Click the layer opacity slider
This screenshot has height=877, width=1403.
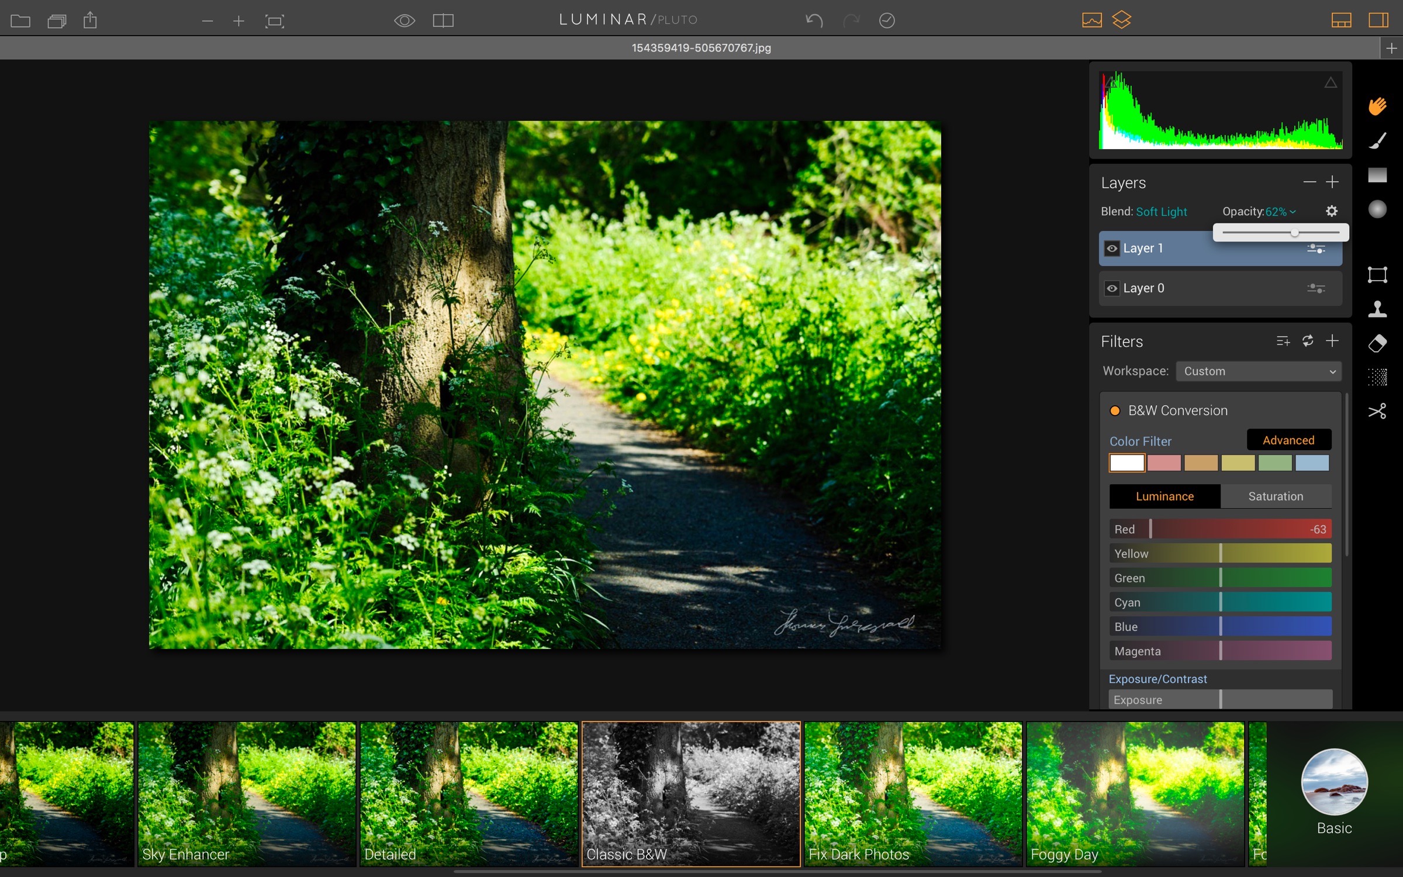click(1281, 233)
